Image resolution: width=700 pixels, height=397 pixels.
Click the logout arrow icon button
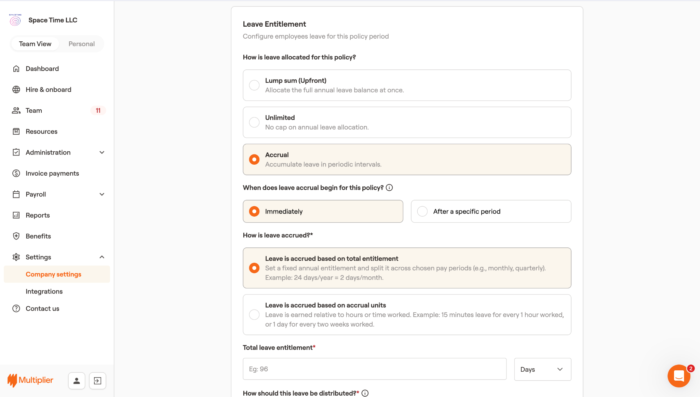point(97,381)
